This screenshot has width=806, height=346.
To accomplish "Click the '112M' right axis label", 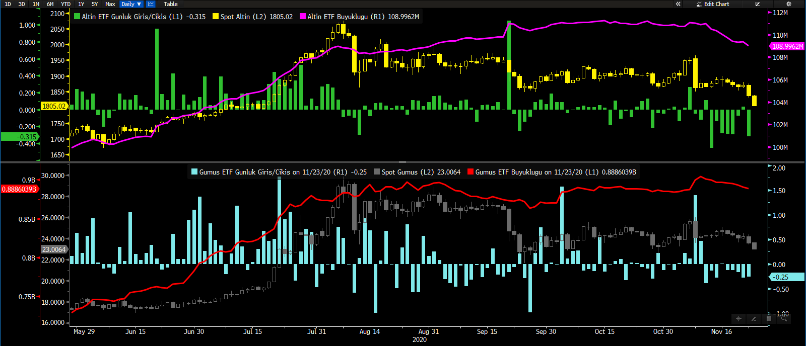I will point(780,13).
